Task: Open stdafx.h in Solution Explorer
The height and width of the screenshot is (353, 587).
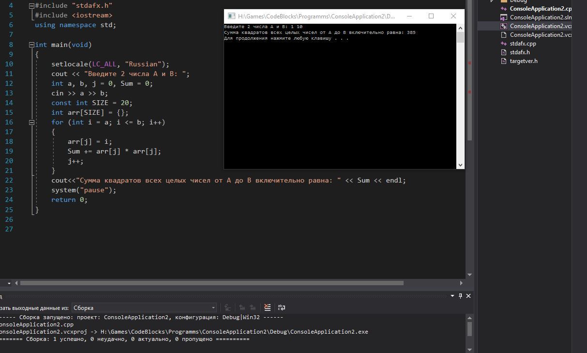Action: [x=520, y=52]
